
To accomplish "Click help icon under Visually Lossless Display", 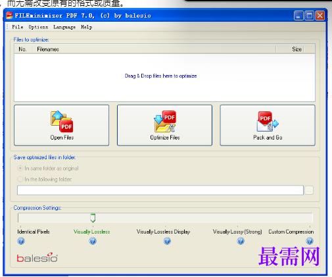I will coord(167,241).
